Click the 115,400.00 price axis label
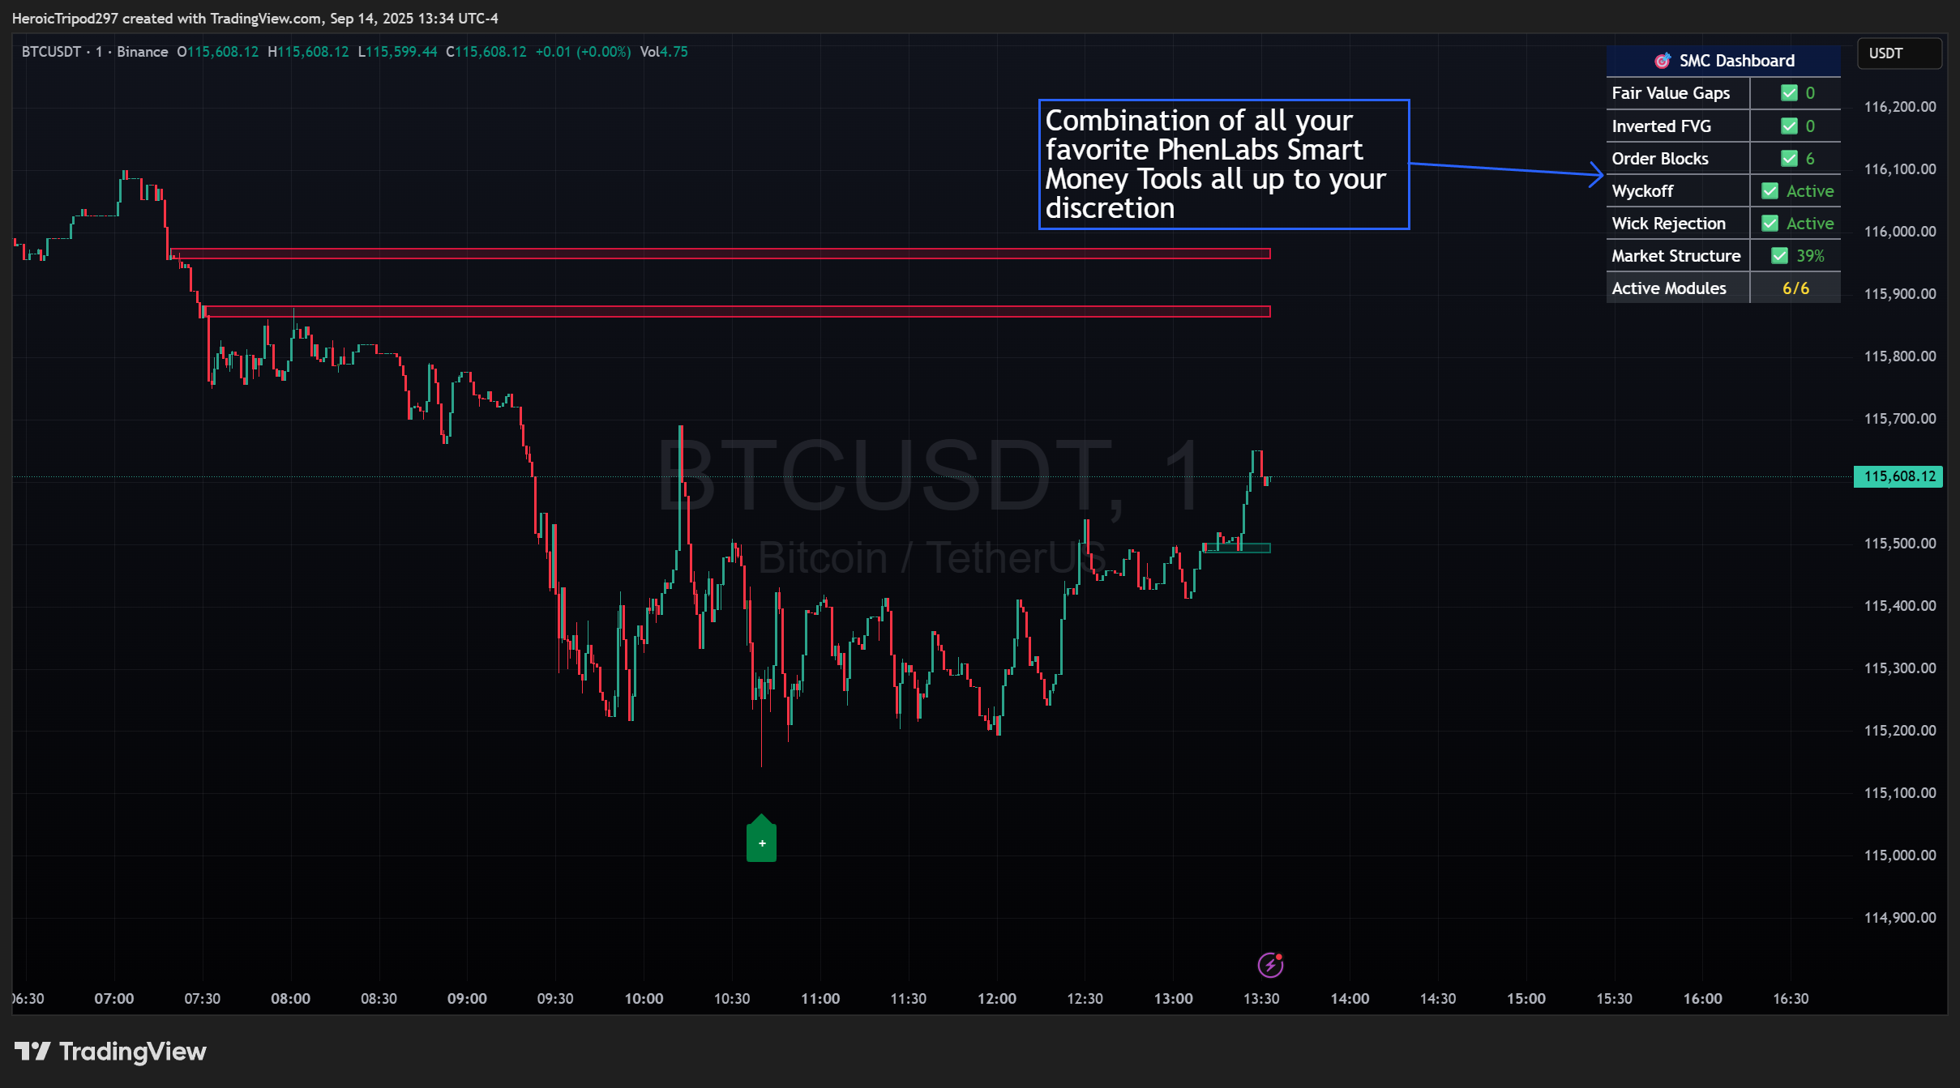The width and height of the screenshot is (1960, 1088). tap(1900, 606)
